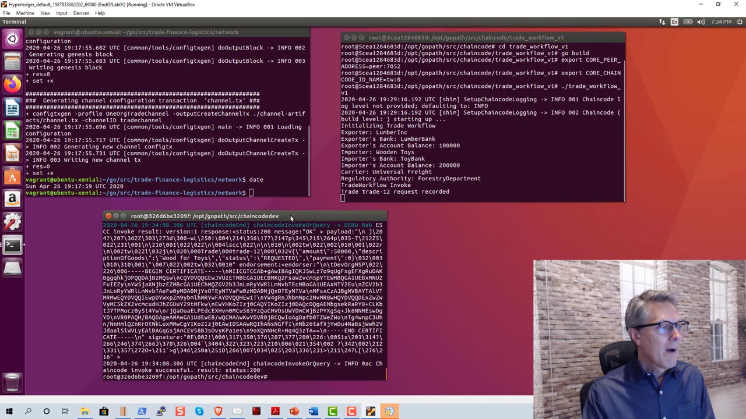The height and width of the screenshot is (419, 746).
Task: Open VirtualBox Devices menu
Action: (x=81, y=13)
